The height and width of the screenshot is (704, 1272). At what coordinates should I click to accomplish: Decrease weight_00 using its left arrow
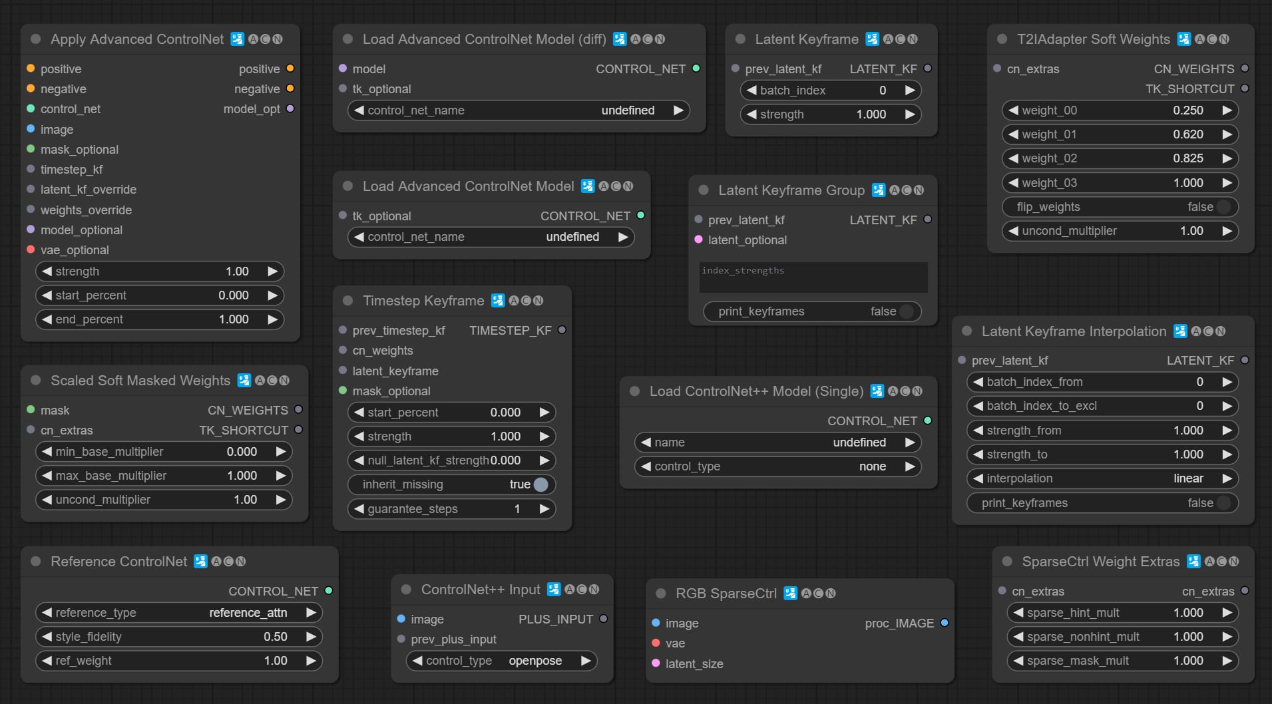coord(1013,110)
